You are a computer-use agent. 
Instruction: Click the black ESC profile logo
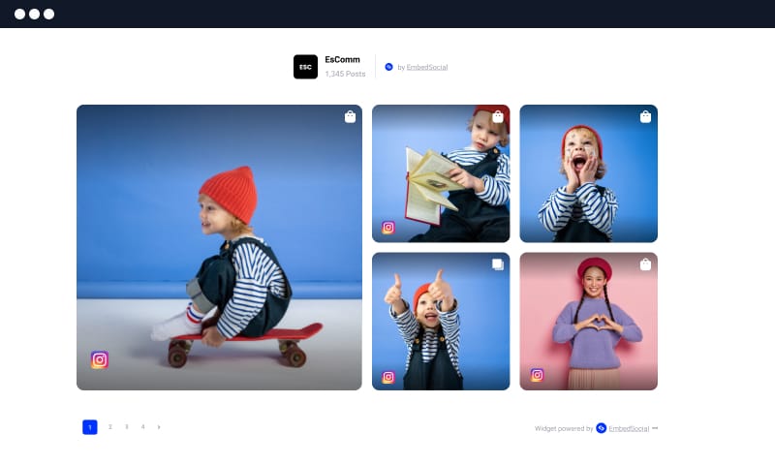pos(305,67)
